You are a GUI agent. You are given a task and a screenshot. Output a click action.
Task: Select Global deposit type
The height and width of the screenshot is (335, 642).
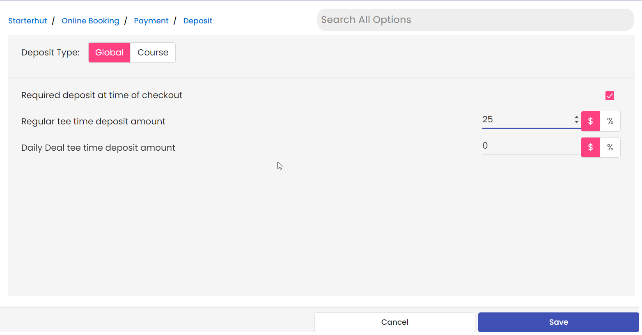click(110, 53)
